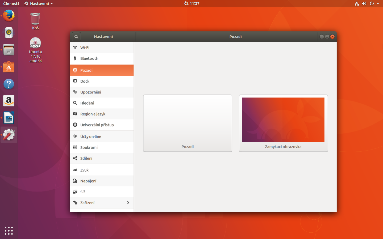Click the Show Applications grid icon

[x=9, y=231]
